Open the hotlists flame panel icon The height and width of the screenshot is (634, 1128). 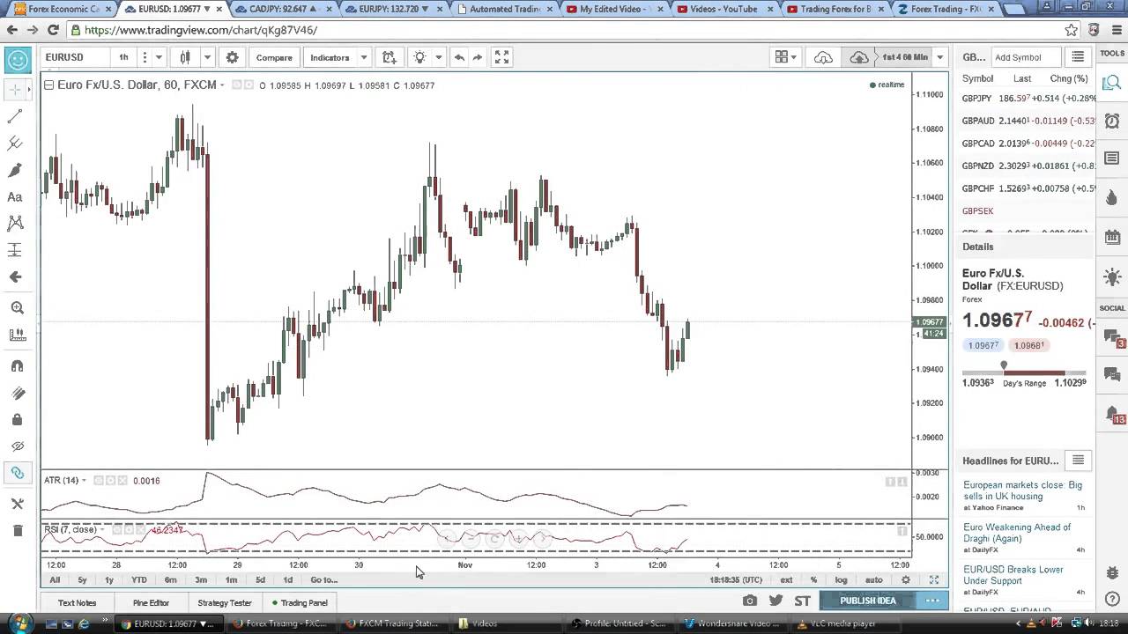(1112, 198)
